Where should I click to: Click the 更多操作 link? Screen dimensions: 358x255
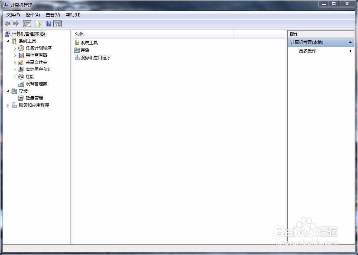click(307, 51)
